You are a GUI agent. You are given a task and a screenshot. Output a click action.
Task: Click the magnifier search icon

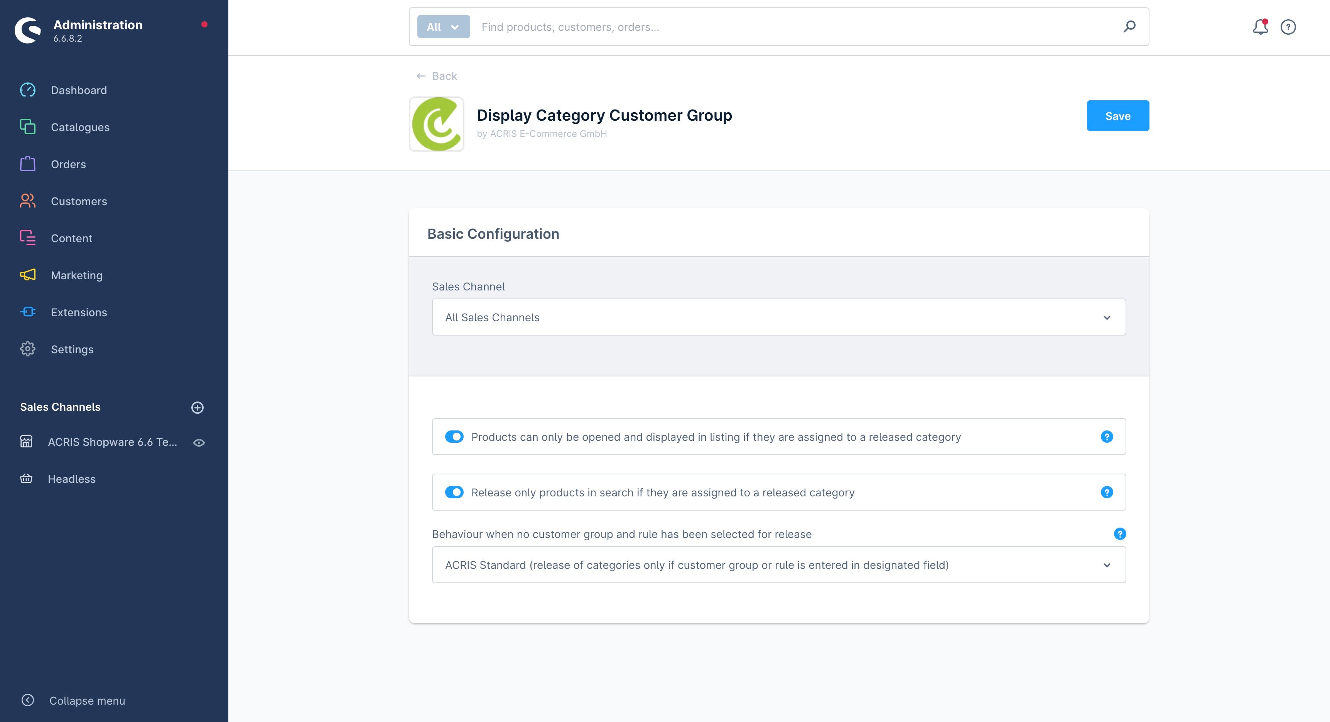pyautogui.click(x=1129, y=26)
